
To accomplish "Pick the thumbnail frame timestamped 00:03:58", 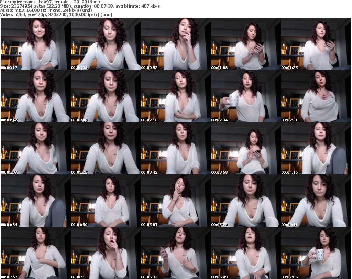I will click(x=246, y=149).
